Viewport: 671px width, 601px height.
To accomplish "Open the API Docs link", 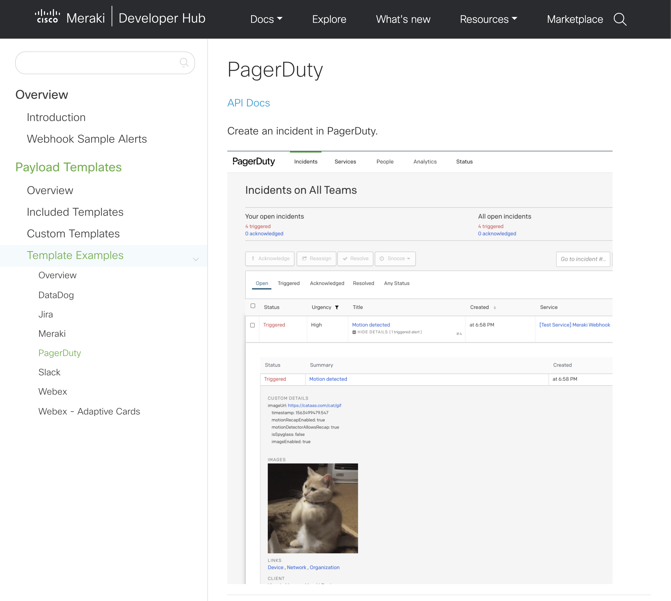I will coord(248,103).
